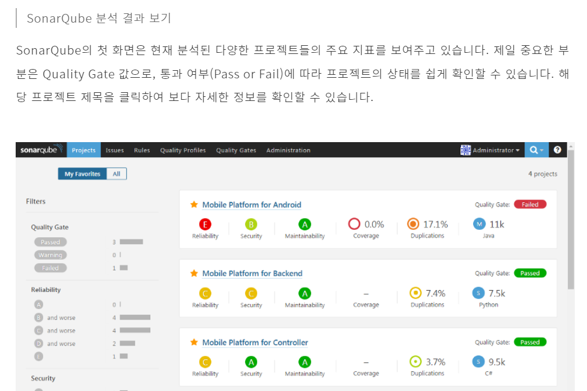
Task: Click Controller Passed quality gate badge
Action: [x=530, y=342]
